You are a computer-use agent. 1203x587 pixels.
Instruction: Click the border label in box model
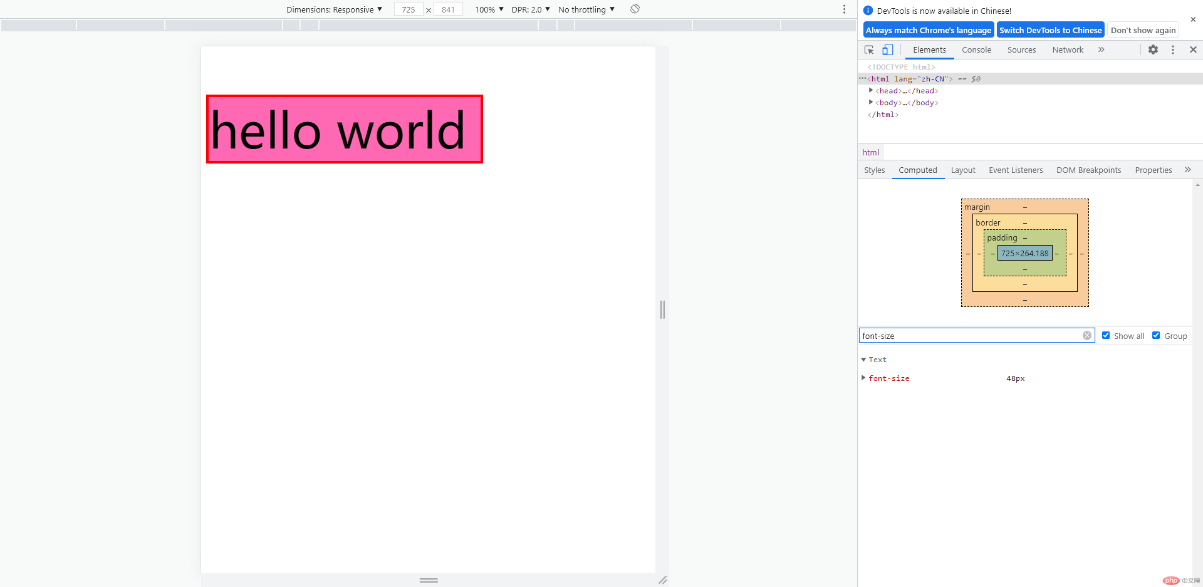tap(987, 222)
